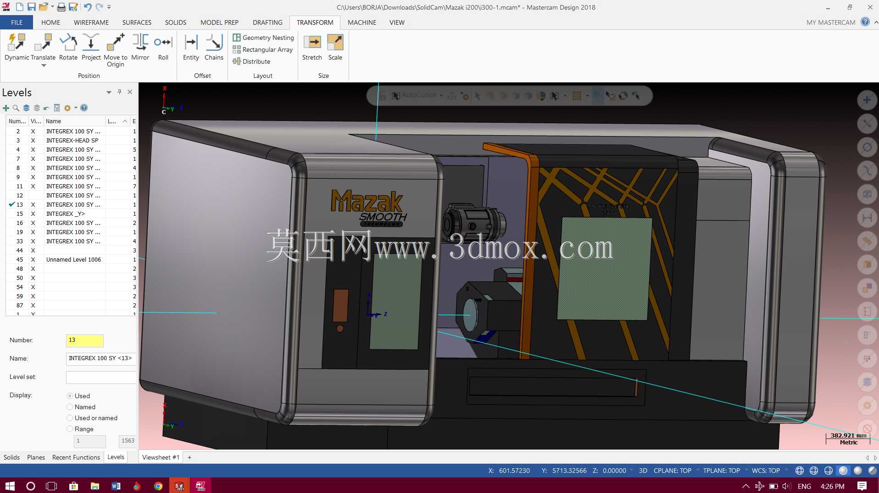
Task: Choose the Project tool
Action: (x=91, y=47)
